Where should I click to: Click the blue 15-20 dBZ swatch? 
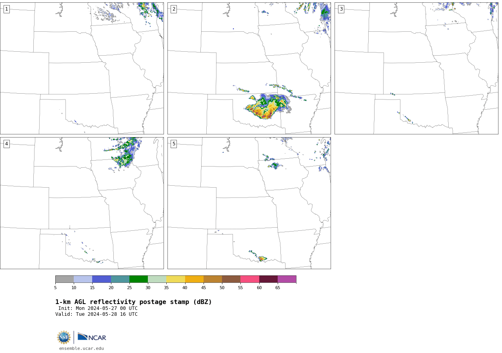coord(102,279)
